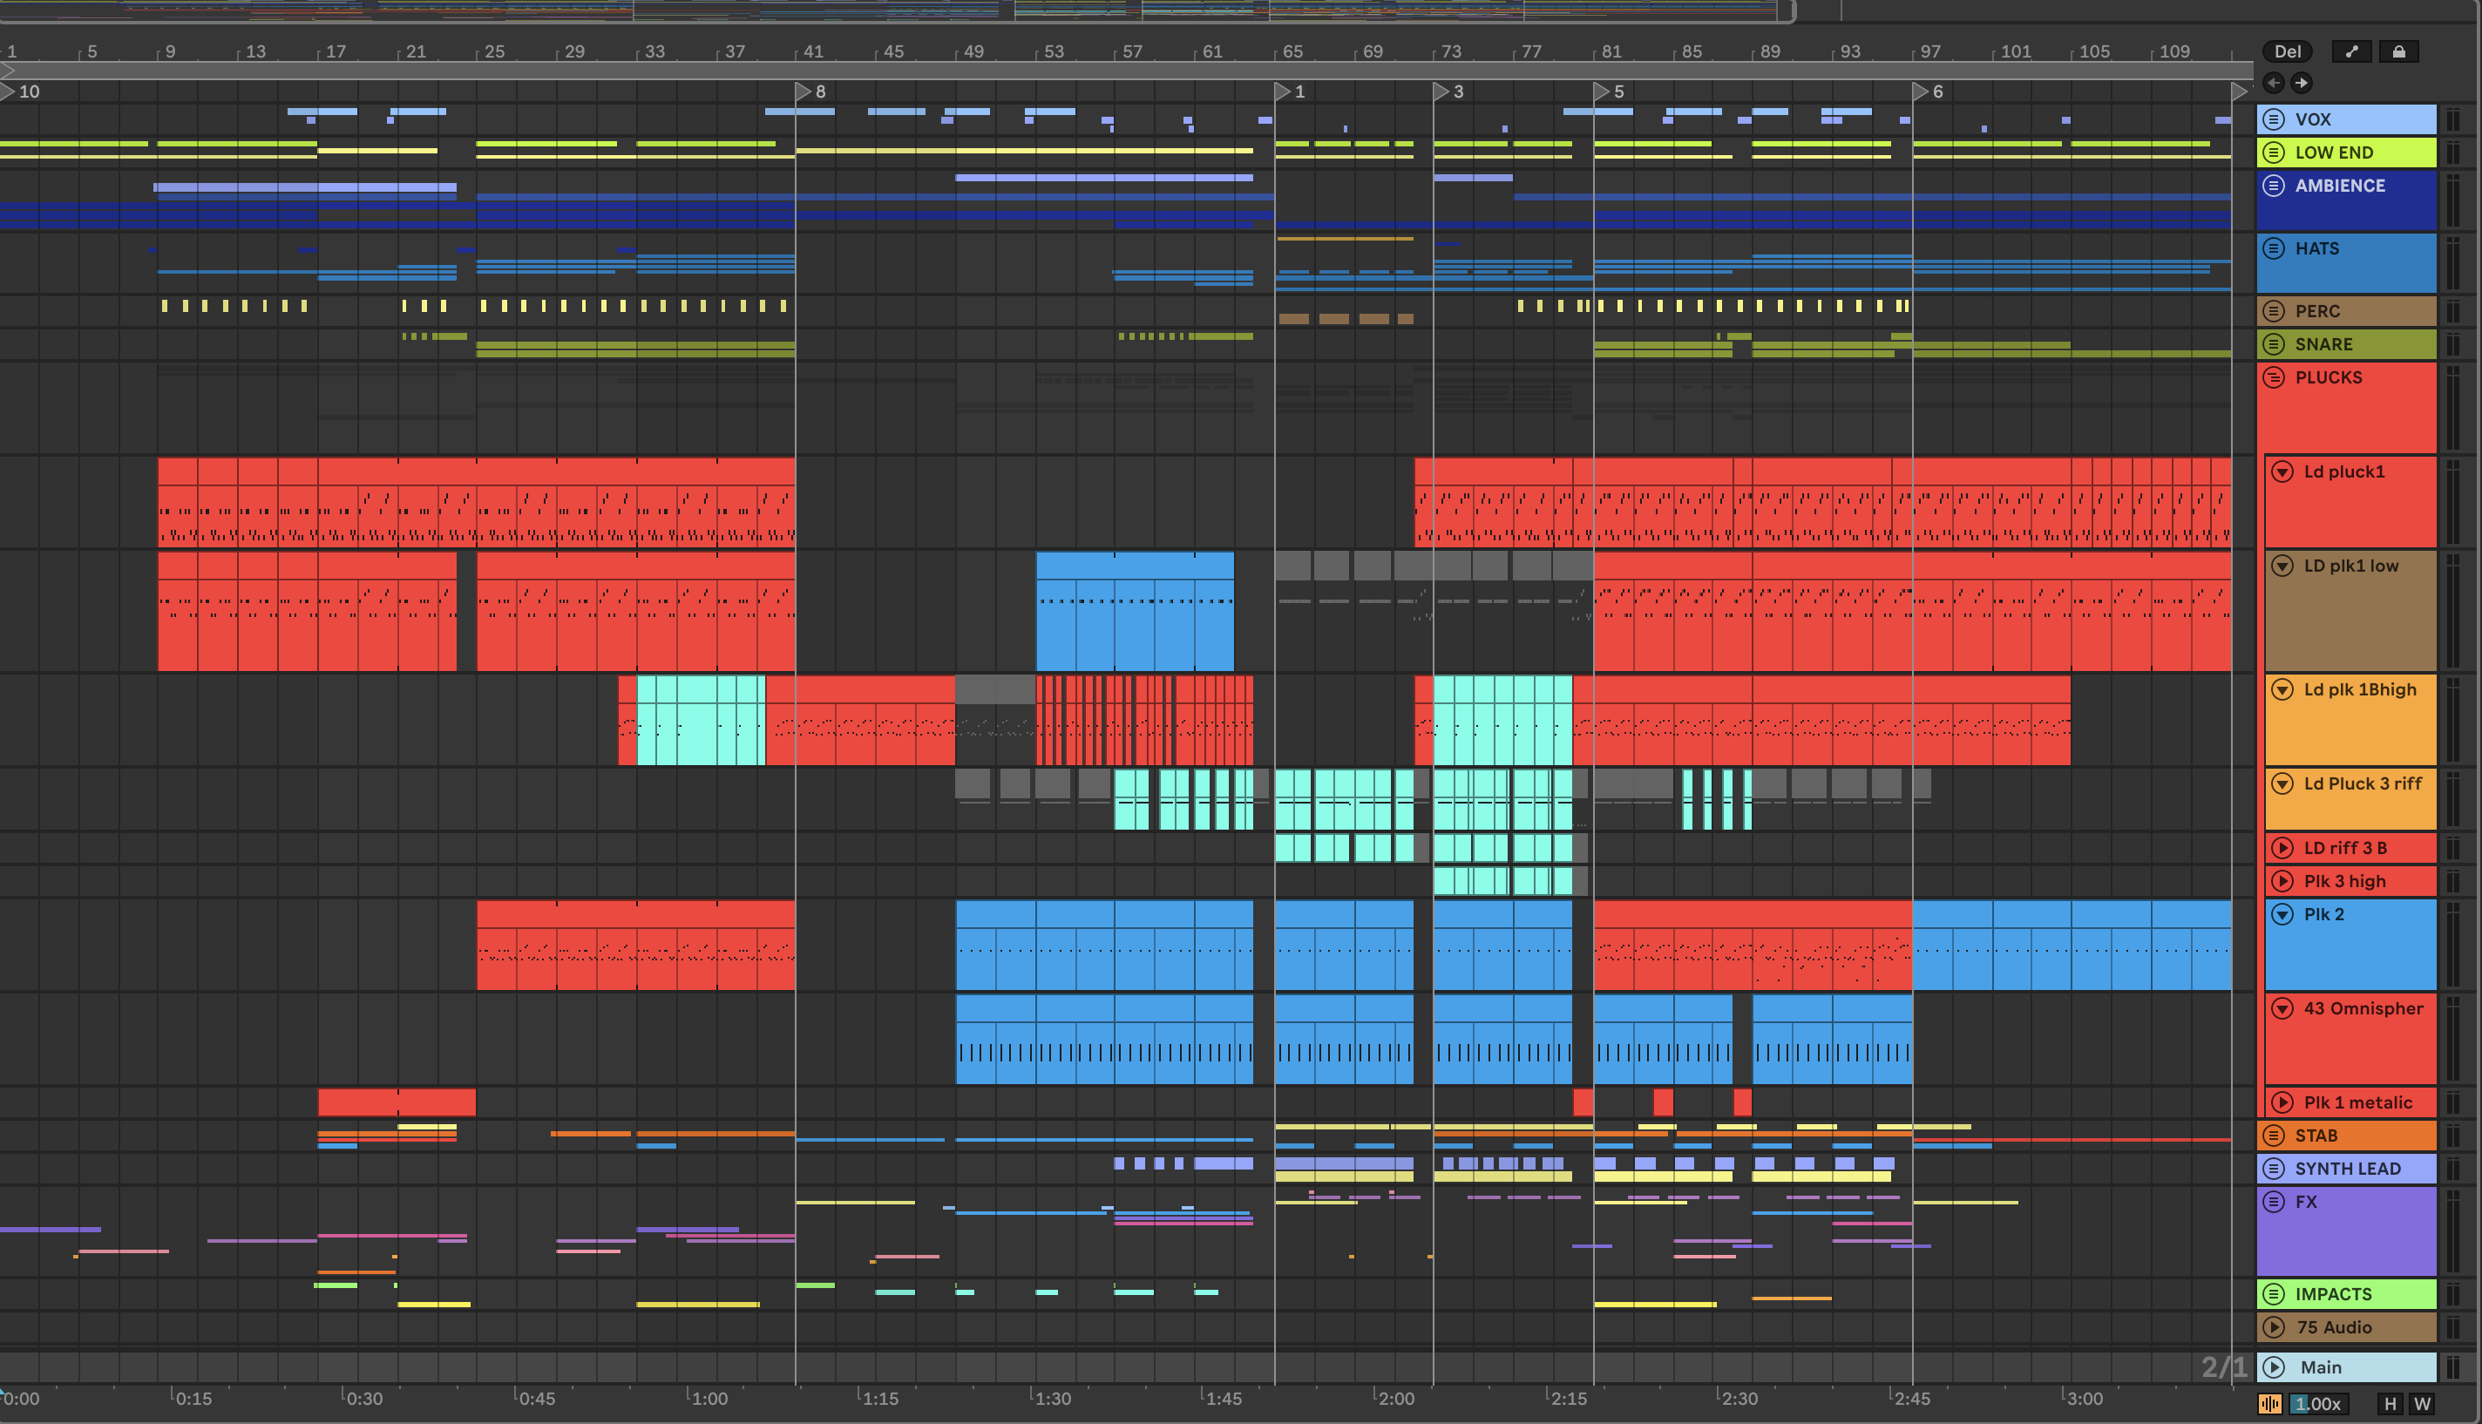
Task: Unfold the Plk 1 metalic track
Action: pos(2282,1102)
